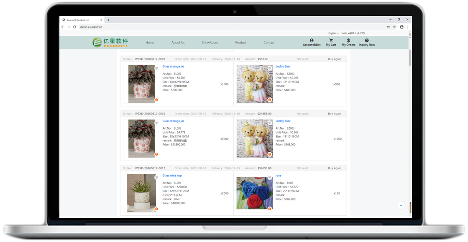Viewport: 468px width, 242px height.
Task: Click the scroll-to-top arrow button
Action: 401,205
